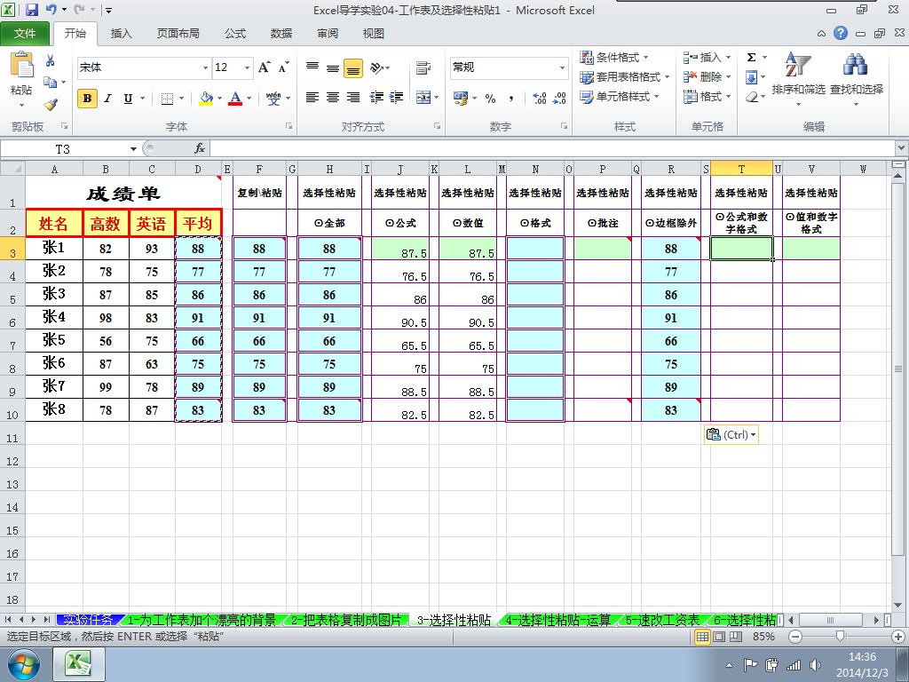909x682 pixels.
Task: Click the Merge and Center icon
Action: click(423, 98)
